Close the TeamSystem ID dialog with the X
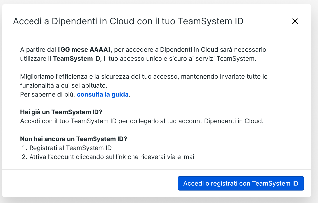318x203 pixels. pyautogui.click(x=295, y=21)
